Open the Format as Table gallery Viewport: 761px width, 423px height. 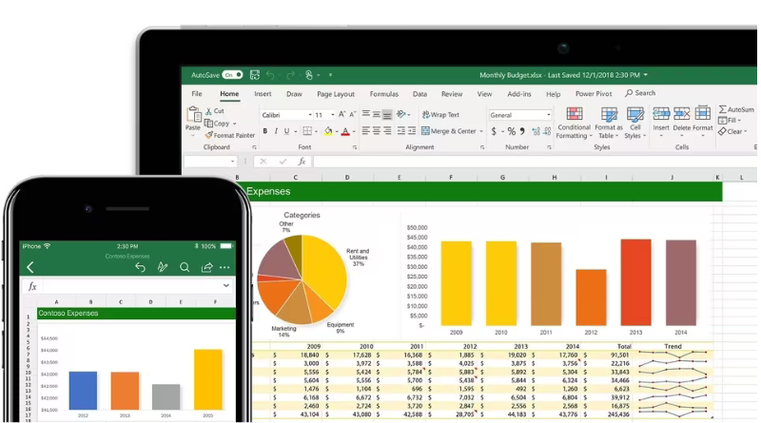point(609,123)
